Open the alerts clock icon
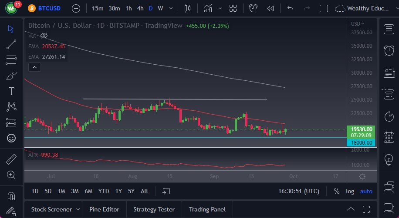399x218 pixels. (x=389, y=50)
